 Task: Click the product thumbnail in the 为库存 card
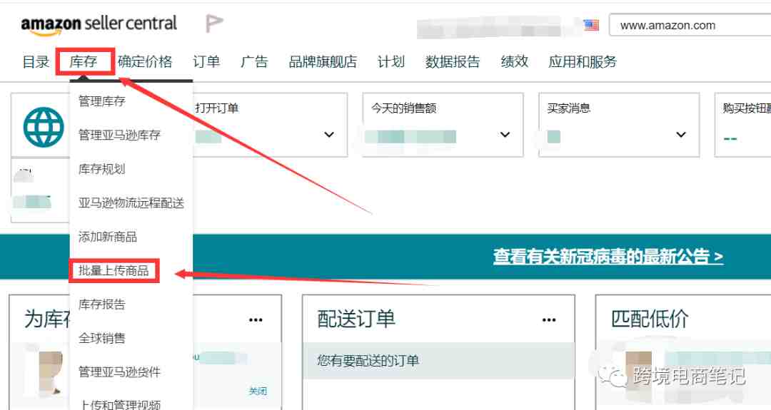tap(49, 372)
